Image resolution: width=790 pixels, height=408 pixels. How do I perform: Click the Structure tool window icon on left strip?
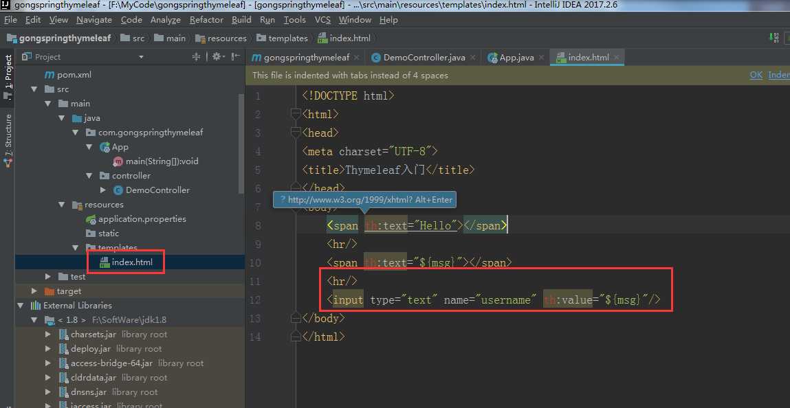point(8,163)
